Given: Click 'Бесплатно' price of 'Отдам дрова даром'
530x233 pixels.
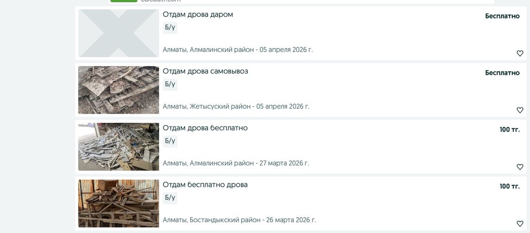Looking at the screenshot, I should [x=502, y=16].
